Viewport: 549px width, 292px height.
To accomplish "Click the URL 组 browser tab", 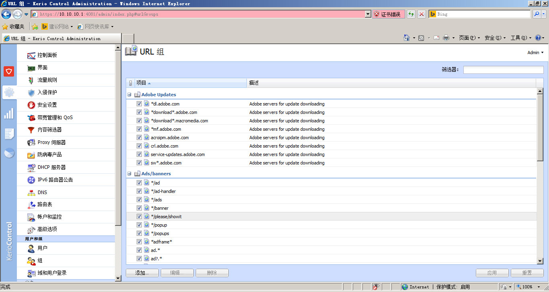I will coord(61,39).
